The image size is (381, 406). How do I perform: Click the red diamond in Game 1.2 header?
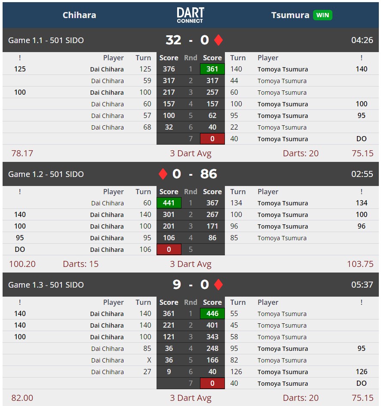pyautogui.click(x=163, y=174)
